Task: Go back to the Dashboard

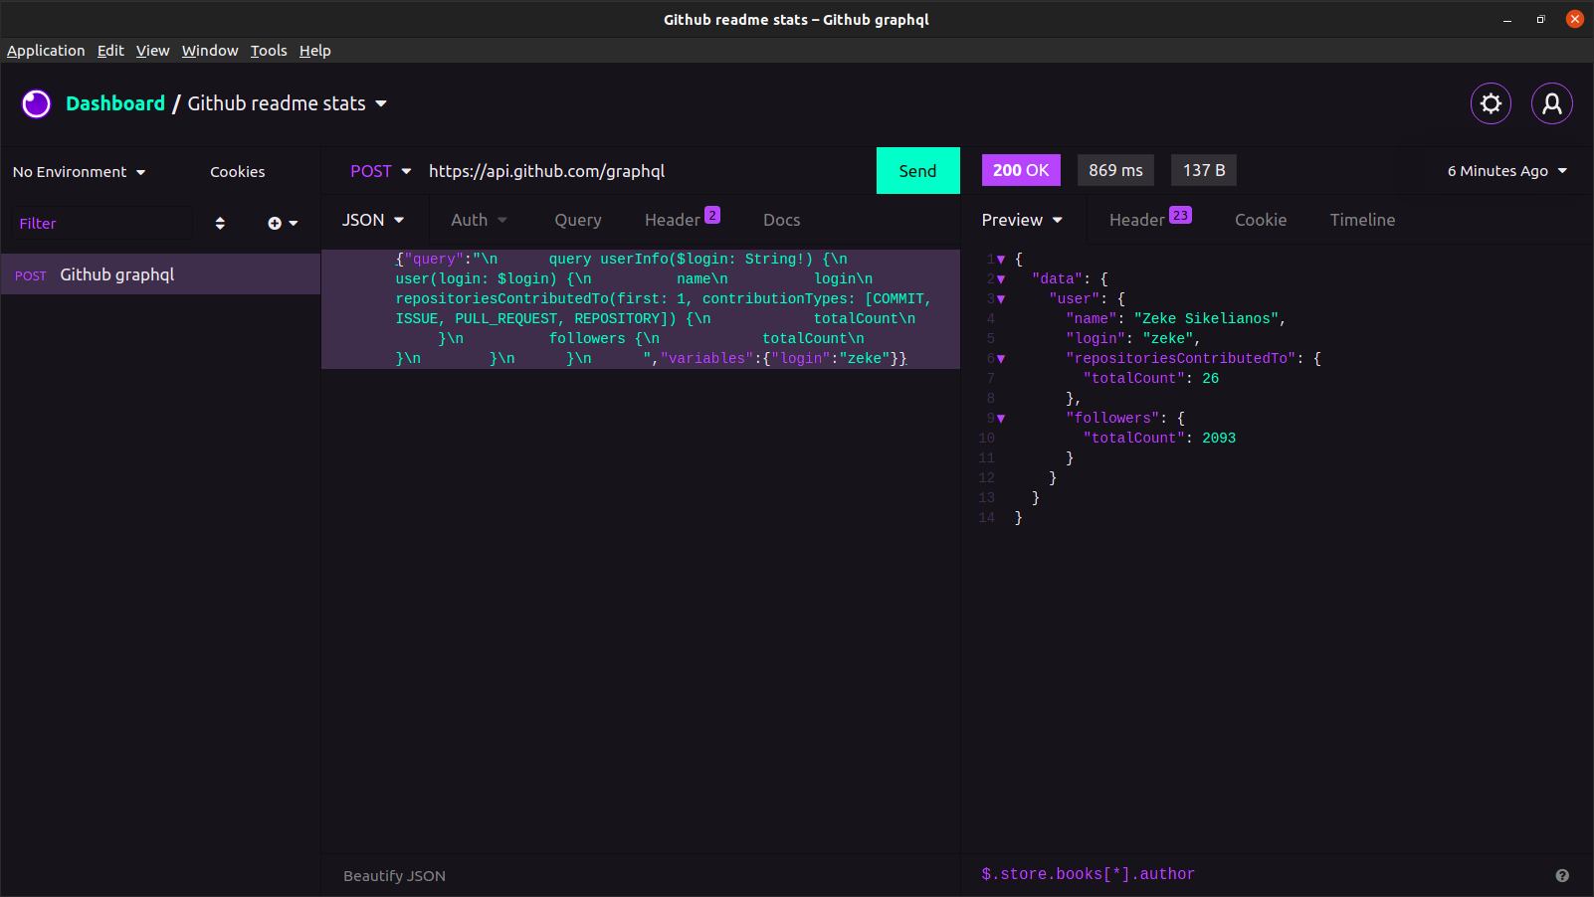Action: pos(115,103)
